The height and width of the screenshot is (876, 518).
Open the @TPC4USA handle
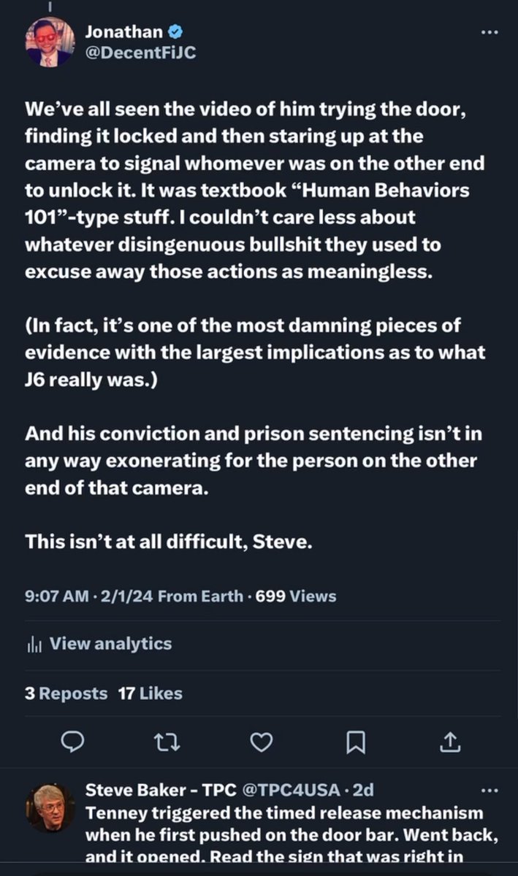click(290, 789)
